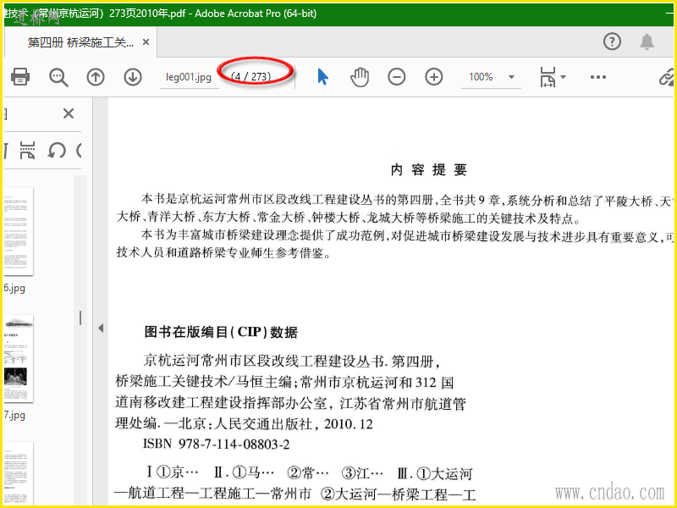The height and width of the screenshot is (508, 677).
Task: Open the notifications bell
Action: (x=647, y=41)
